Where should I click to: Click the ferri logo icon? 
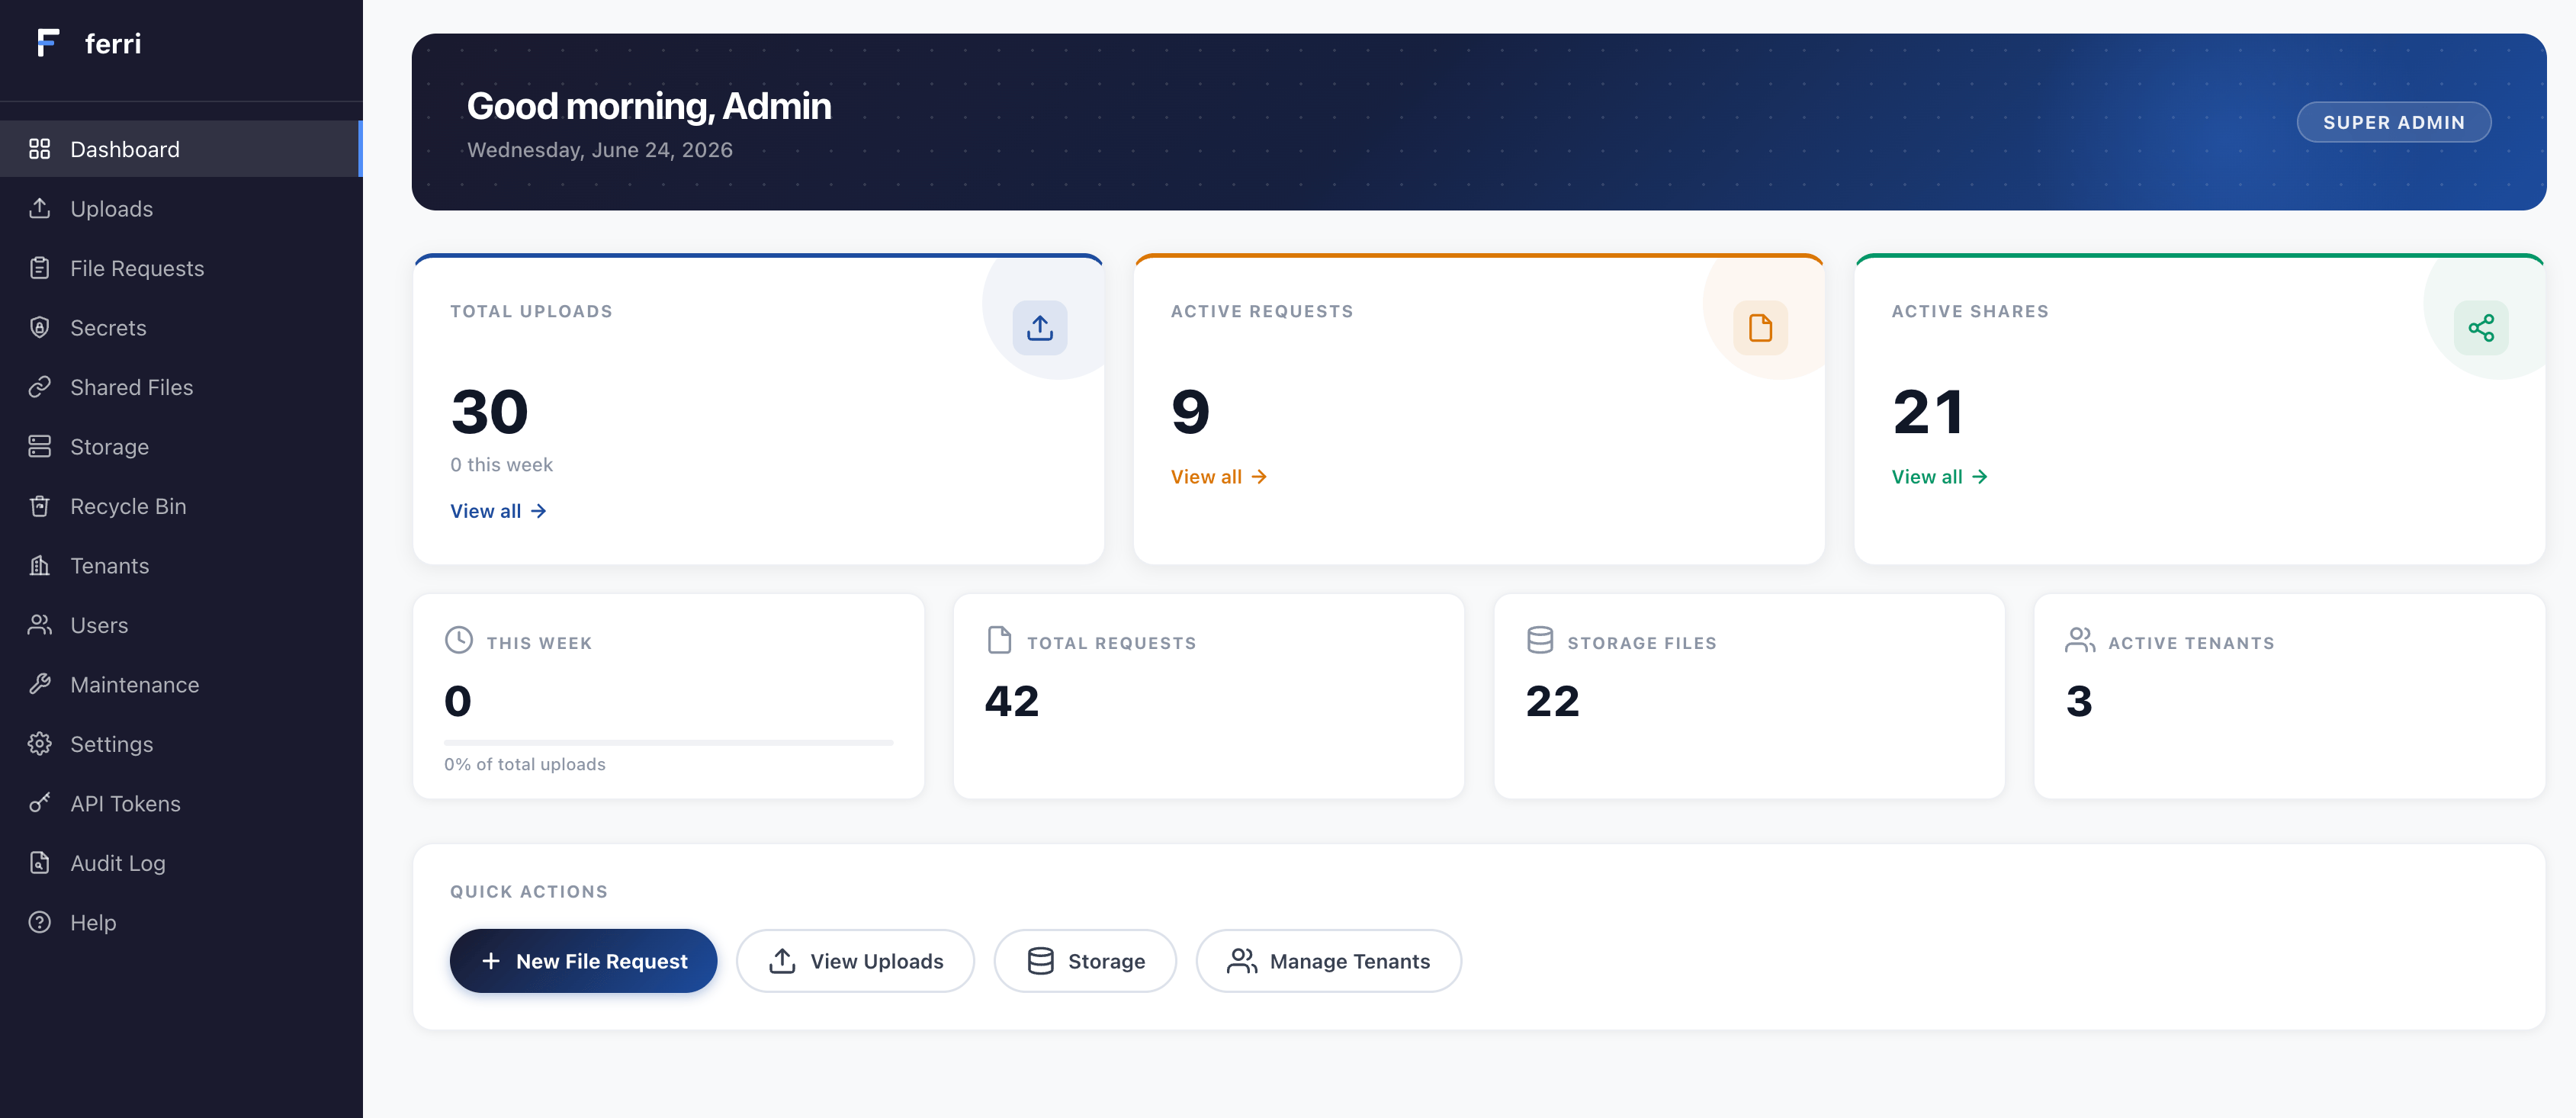pos(47,43)
